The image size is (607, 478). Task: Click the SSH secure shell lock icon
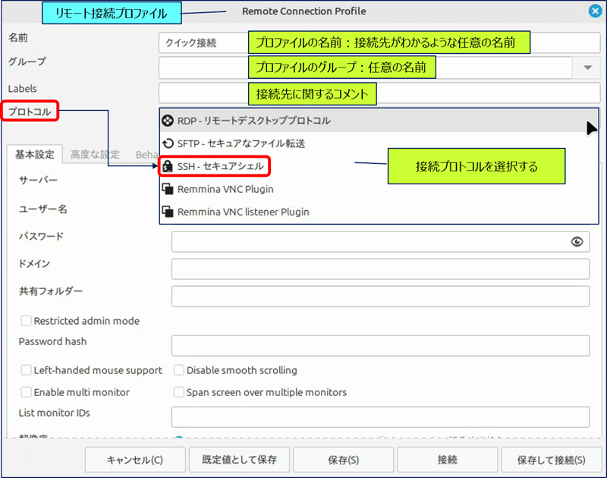point(168,166)
